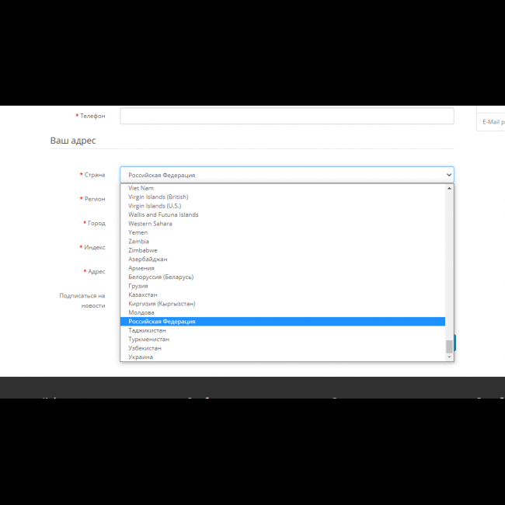This screenshot has height=505, width=505.
Task: Collapse the Страна dropdown via its arrow
Action: 448,175
